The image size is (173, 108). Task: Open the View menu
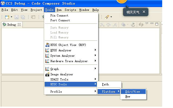[x=24, y=10]
